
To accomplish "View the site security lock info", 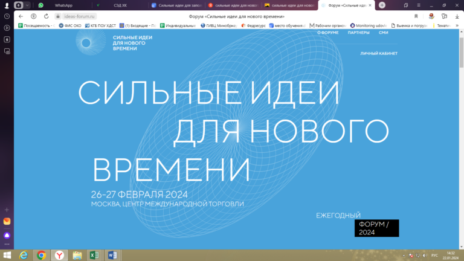I will click(x=58, y=16).
